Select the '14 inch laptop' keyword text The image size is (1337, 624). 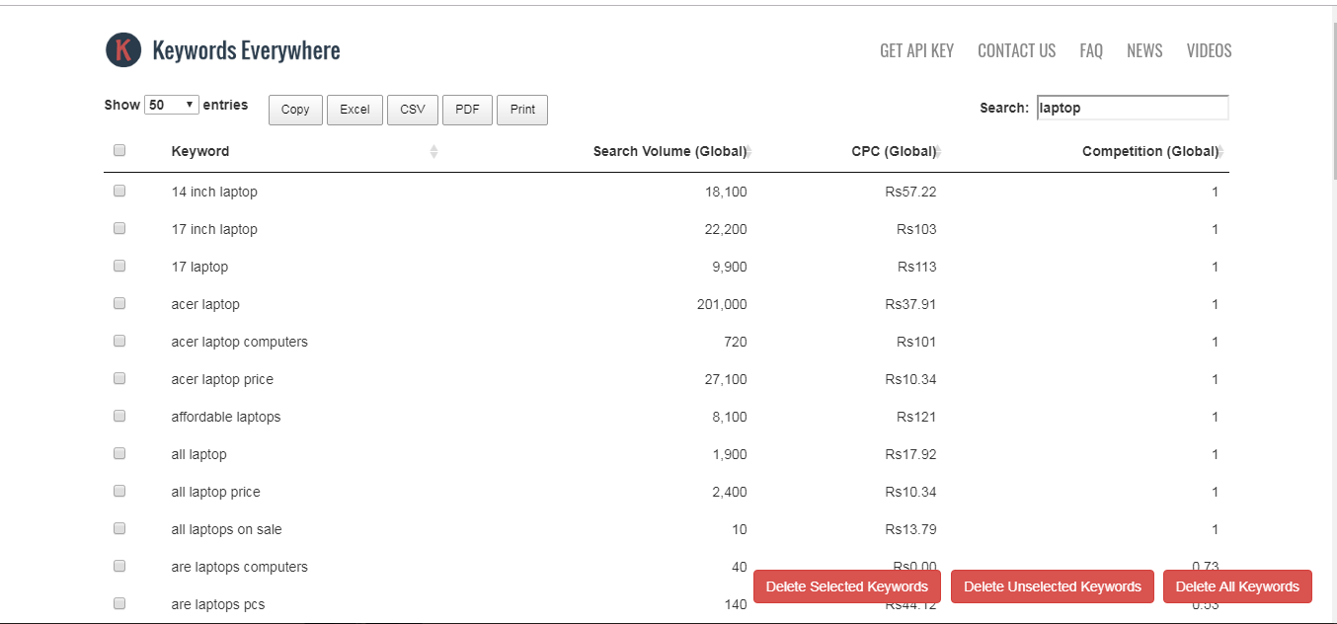tap(214, 192)
